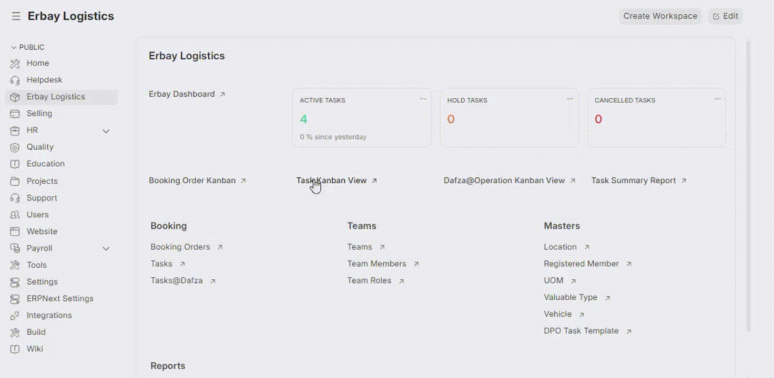774x378 pixels.
Task: Open Integrations via its sidebar icon
Action: coord(15,316)
